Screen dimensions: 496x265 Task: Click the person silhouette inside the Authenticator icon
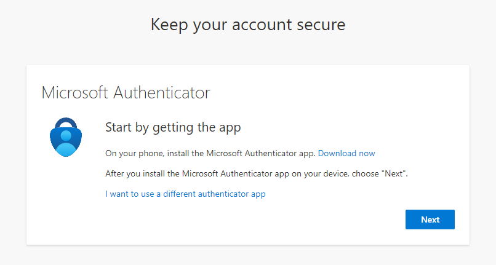tap(66, 143)
